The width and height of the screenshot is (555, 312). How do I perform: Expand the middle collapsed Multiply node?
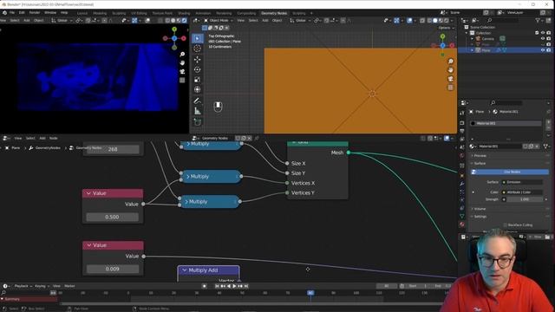coord(187,177)
